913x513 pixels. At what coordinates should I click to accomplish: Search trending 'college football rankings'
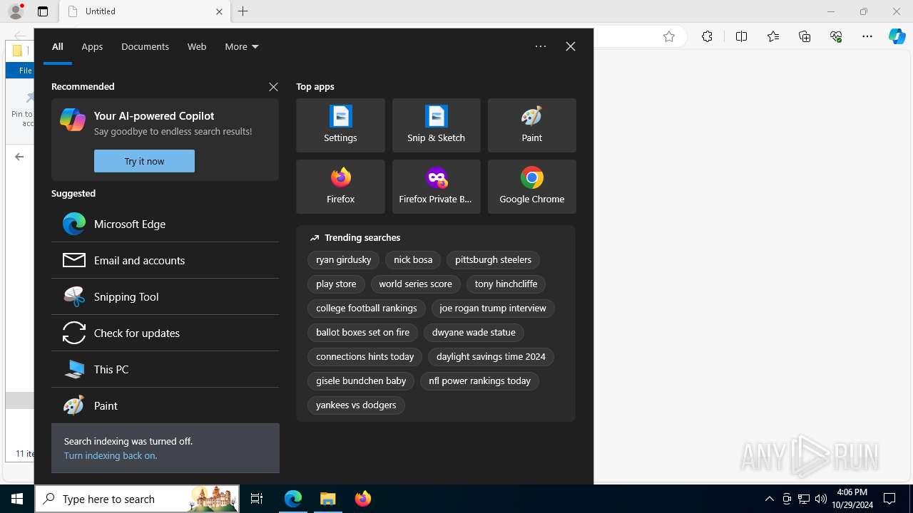(x=366, y=309)
